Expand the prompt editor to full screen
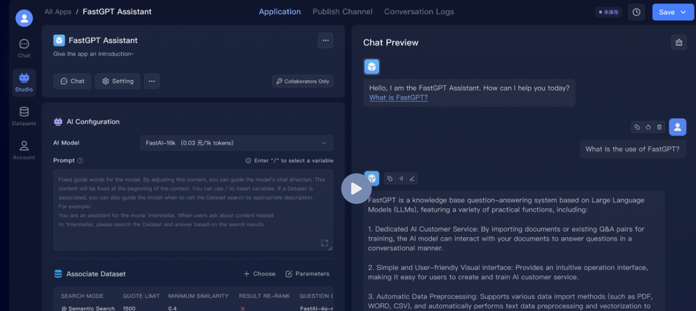The height and width of the screenshot is (311, 696). (324, 243)
